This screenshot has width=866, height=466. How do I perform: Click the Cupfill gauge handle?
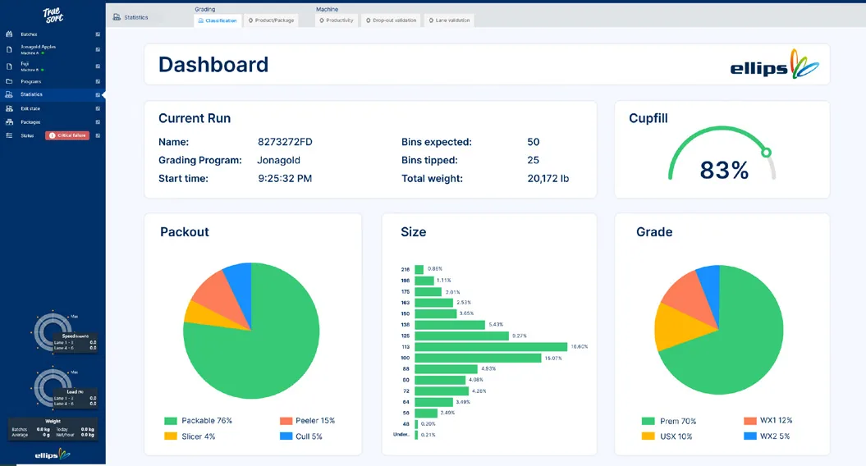coord(767,153)
